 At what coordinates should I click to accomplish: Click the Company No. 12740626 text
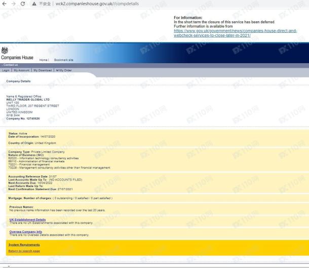[x=23, y=118]
